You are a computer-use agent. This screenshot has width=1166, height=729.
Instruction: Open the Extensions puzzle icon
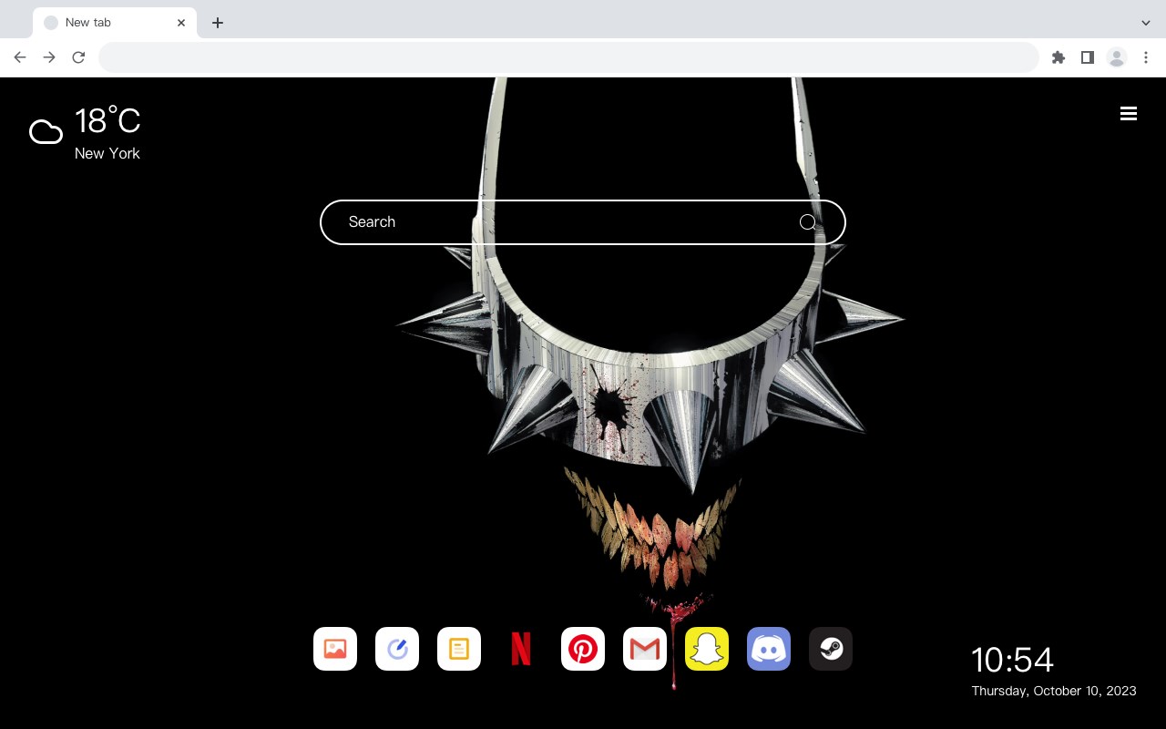pyautogui.click(x=1059, y=57)
